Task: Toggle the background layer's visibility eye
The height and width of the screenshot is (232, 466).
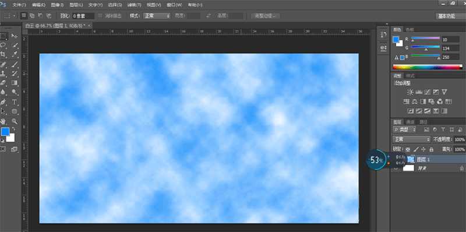Action: (396, 168)
